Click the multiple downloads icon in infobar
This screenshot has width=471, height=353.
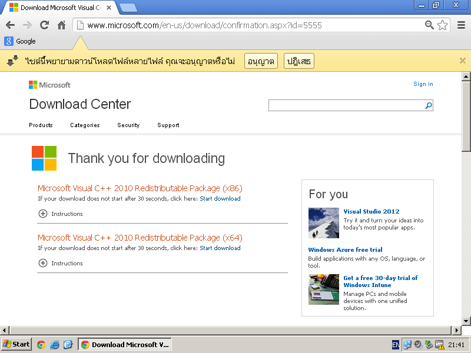click(x=12, y=61)
